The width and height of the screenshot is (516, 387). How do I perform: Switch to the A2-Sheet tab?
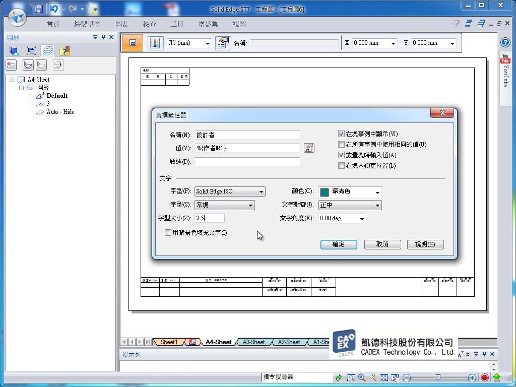point(289,342)
